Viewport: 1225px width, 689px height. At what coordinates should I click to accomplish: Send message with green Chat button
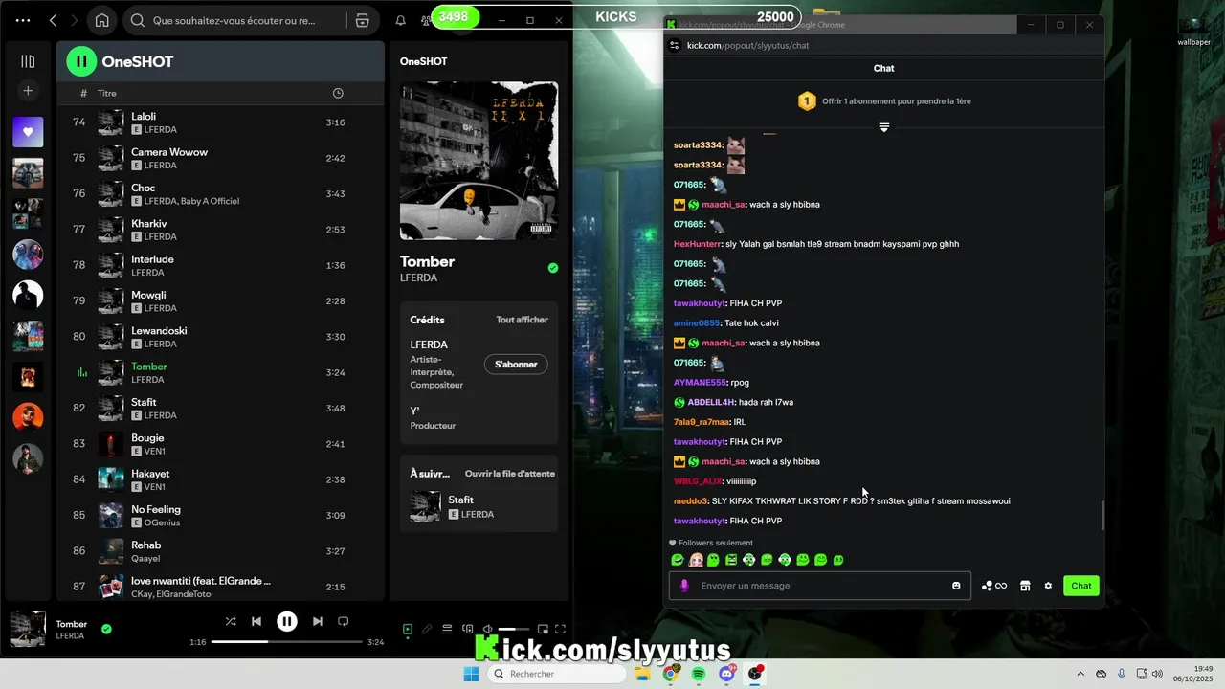pos(1081,586)
